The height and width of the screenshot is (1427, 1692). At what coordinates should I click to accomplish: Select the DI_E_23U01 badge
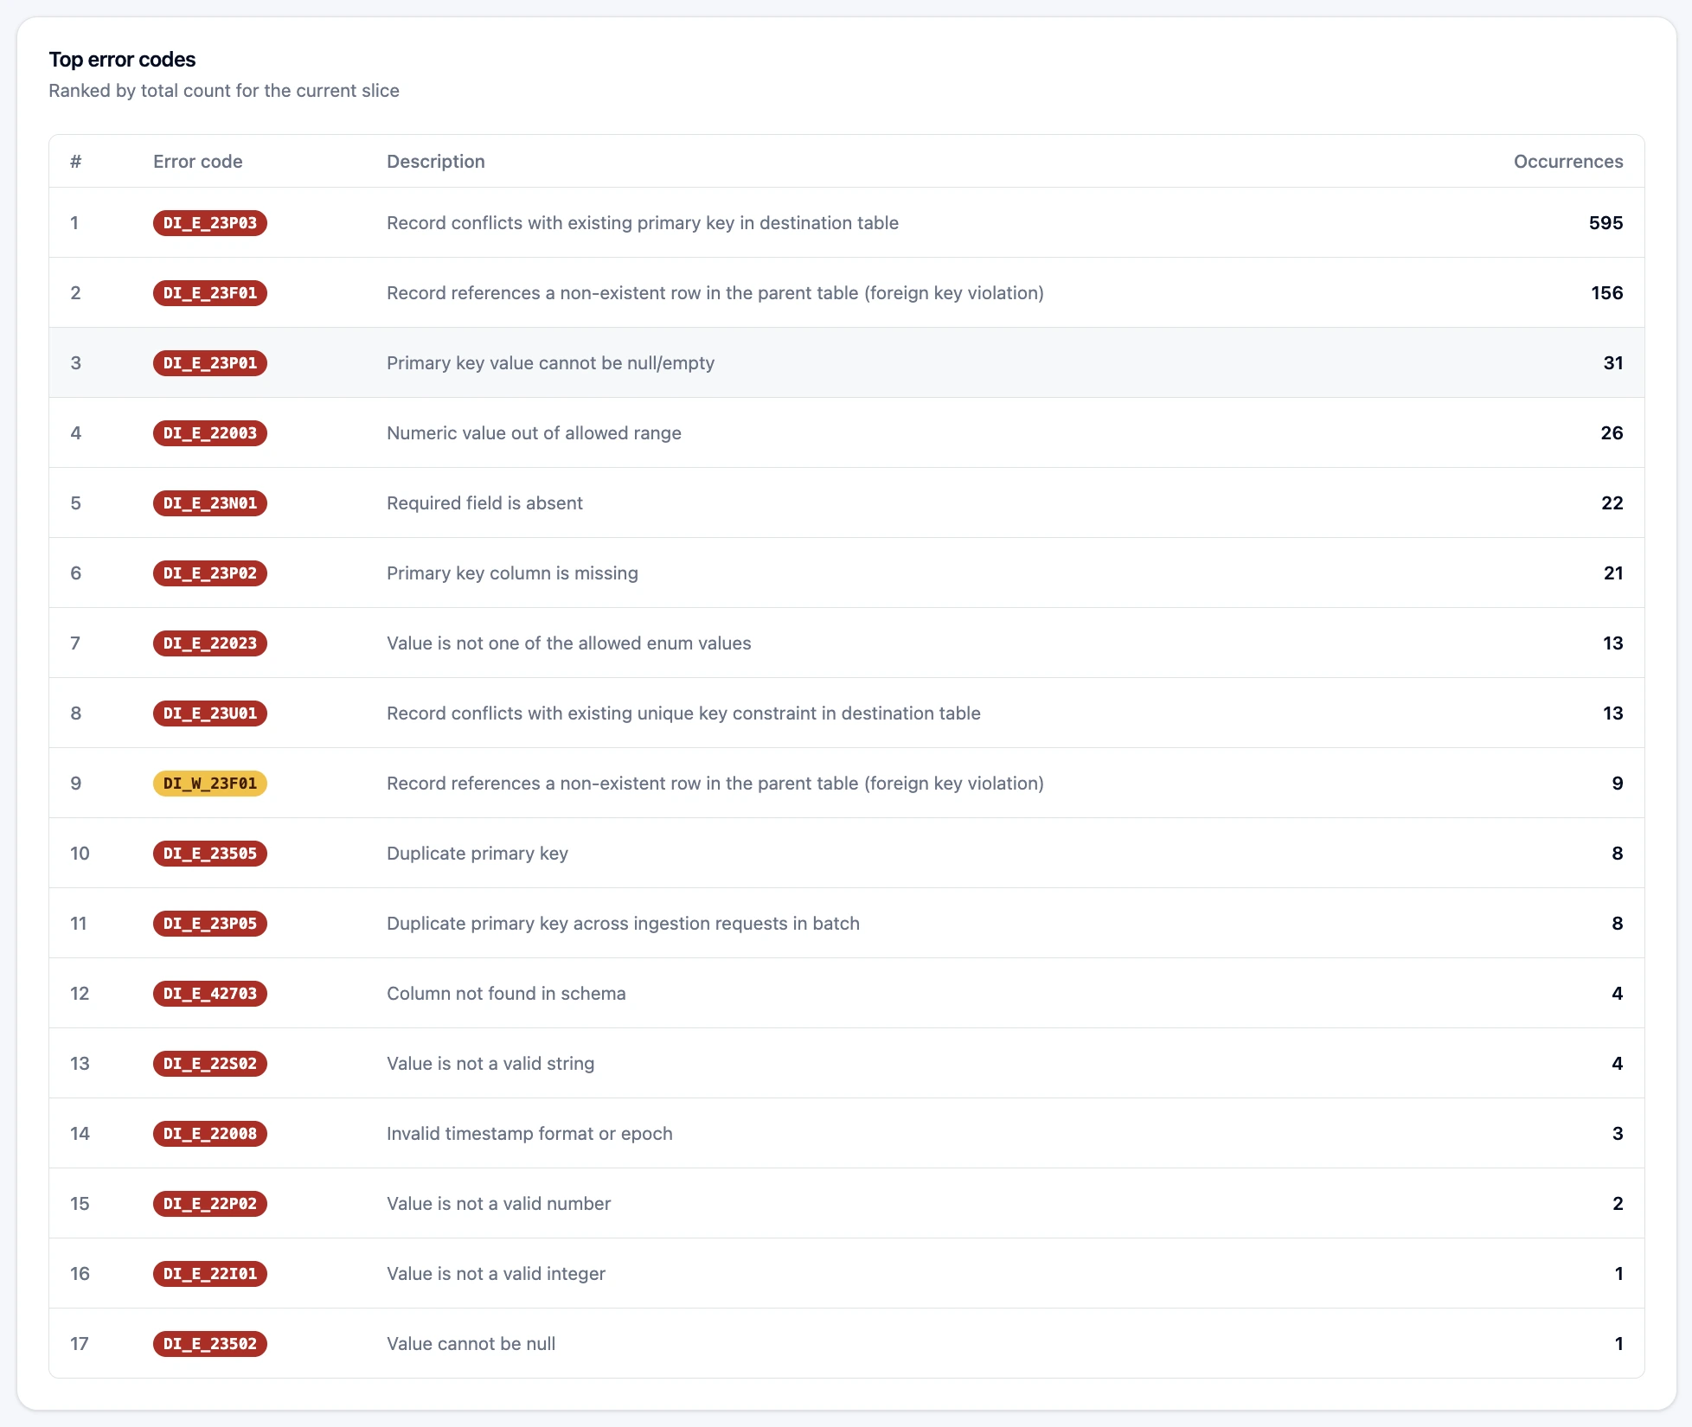[210, 713]
